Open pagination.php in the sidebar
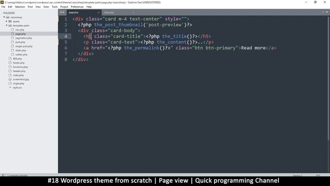This screenshot has width=330, height=186. click(x=24, y=38)
